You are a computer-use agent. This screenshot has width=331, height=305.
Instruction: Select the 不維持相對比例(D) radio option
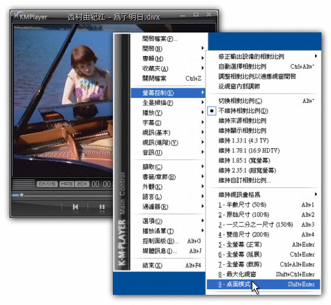[263, 111]
